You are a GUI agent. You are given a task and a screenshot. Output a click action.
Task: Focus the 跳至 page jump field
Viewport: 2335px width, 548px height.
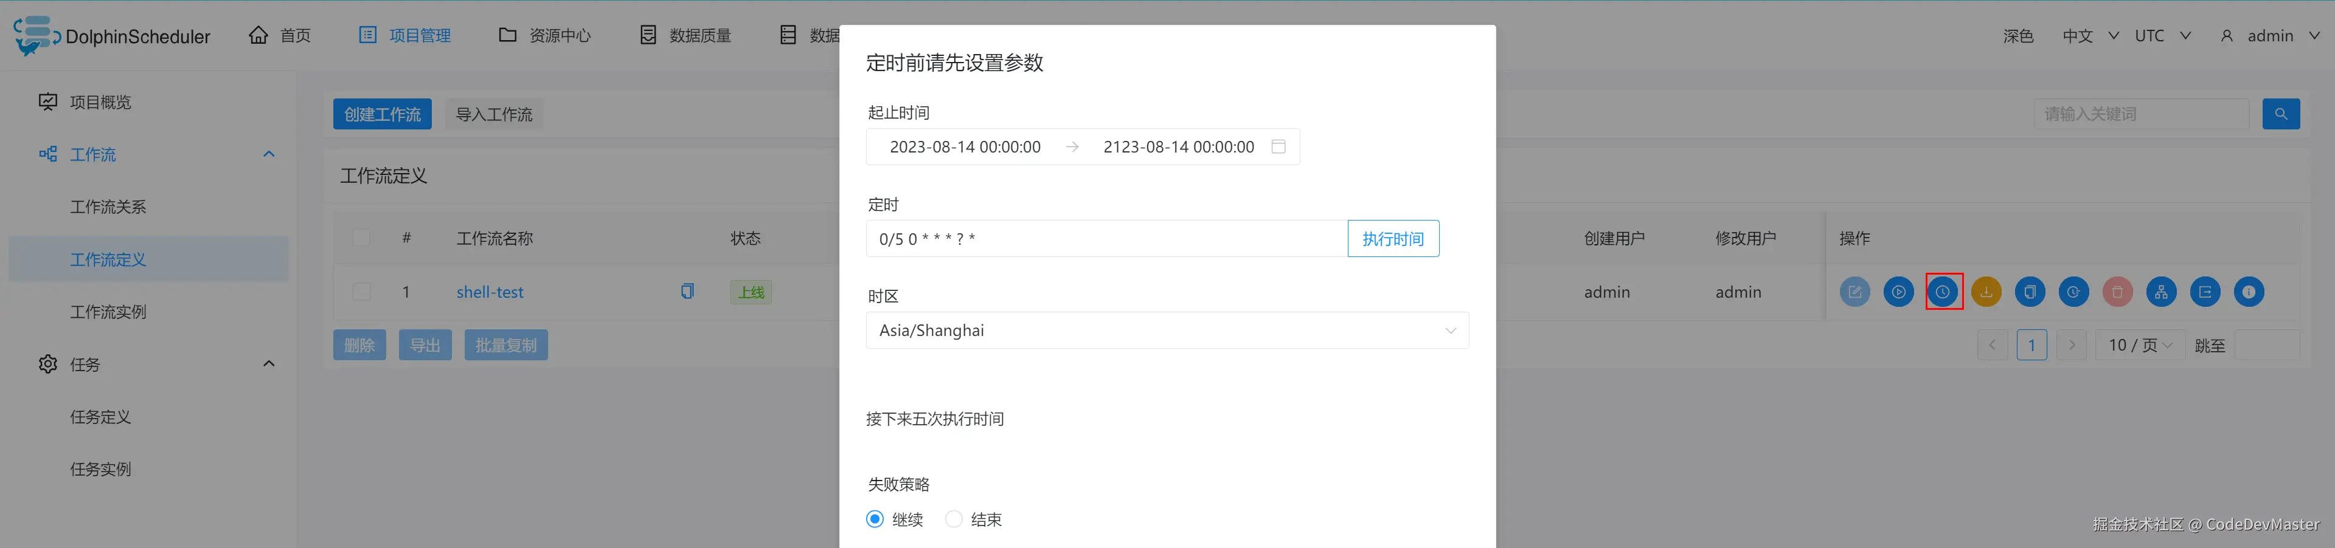[x=2267, y=345]
